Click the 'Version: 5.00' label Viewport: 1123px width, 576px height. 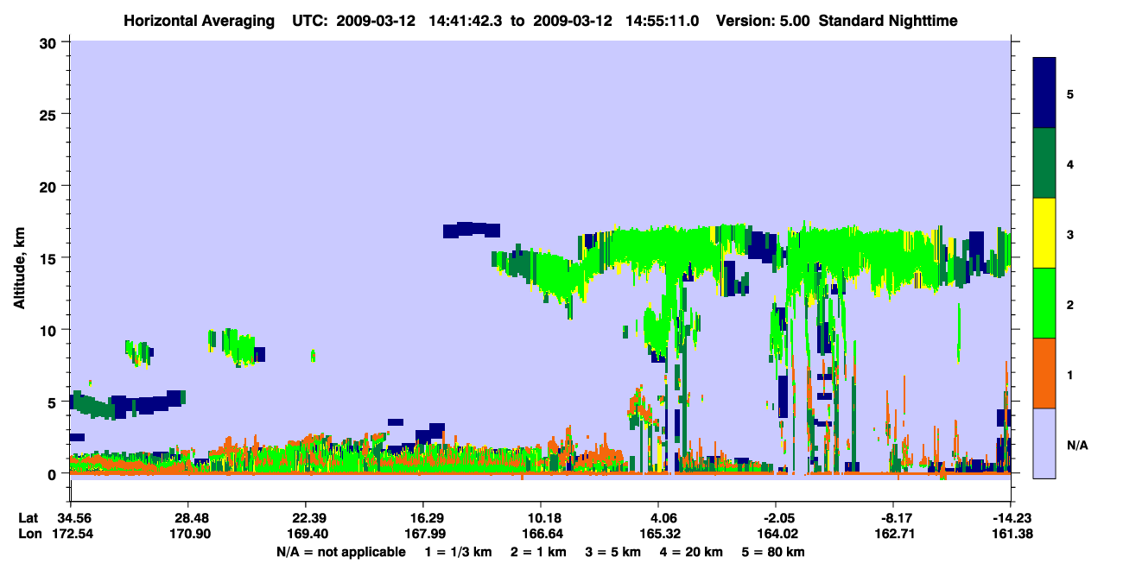(x=763, y=20)
